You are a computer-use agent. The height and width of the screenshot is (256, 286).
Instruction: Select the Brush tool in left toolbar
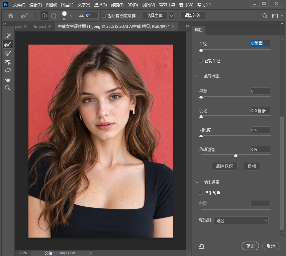click(x=8, y=53)
